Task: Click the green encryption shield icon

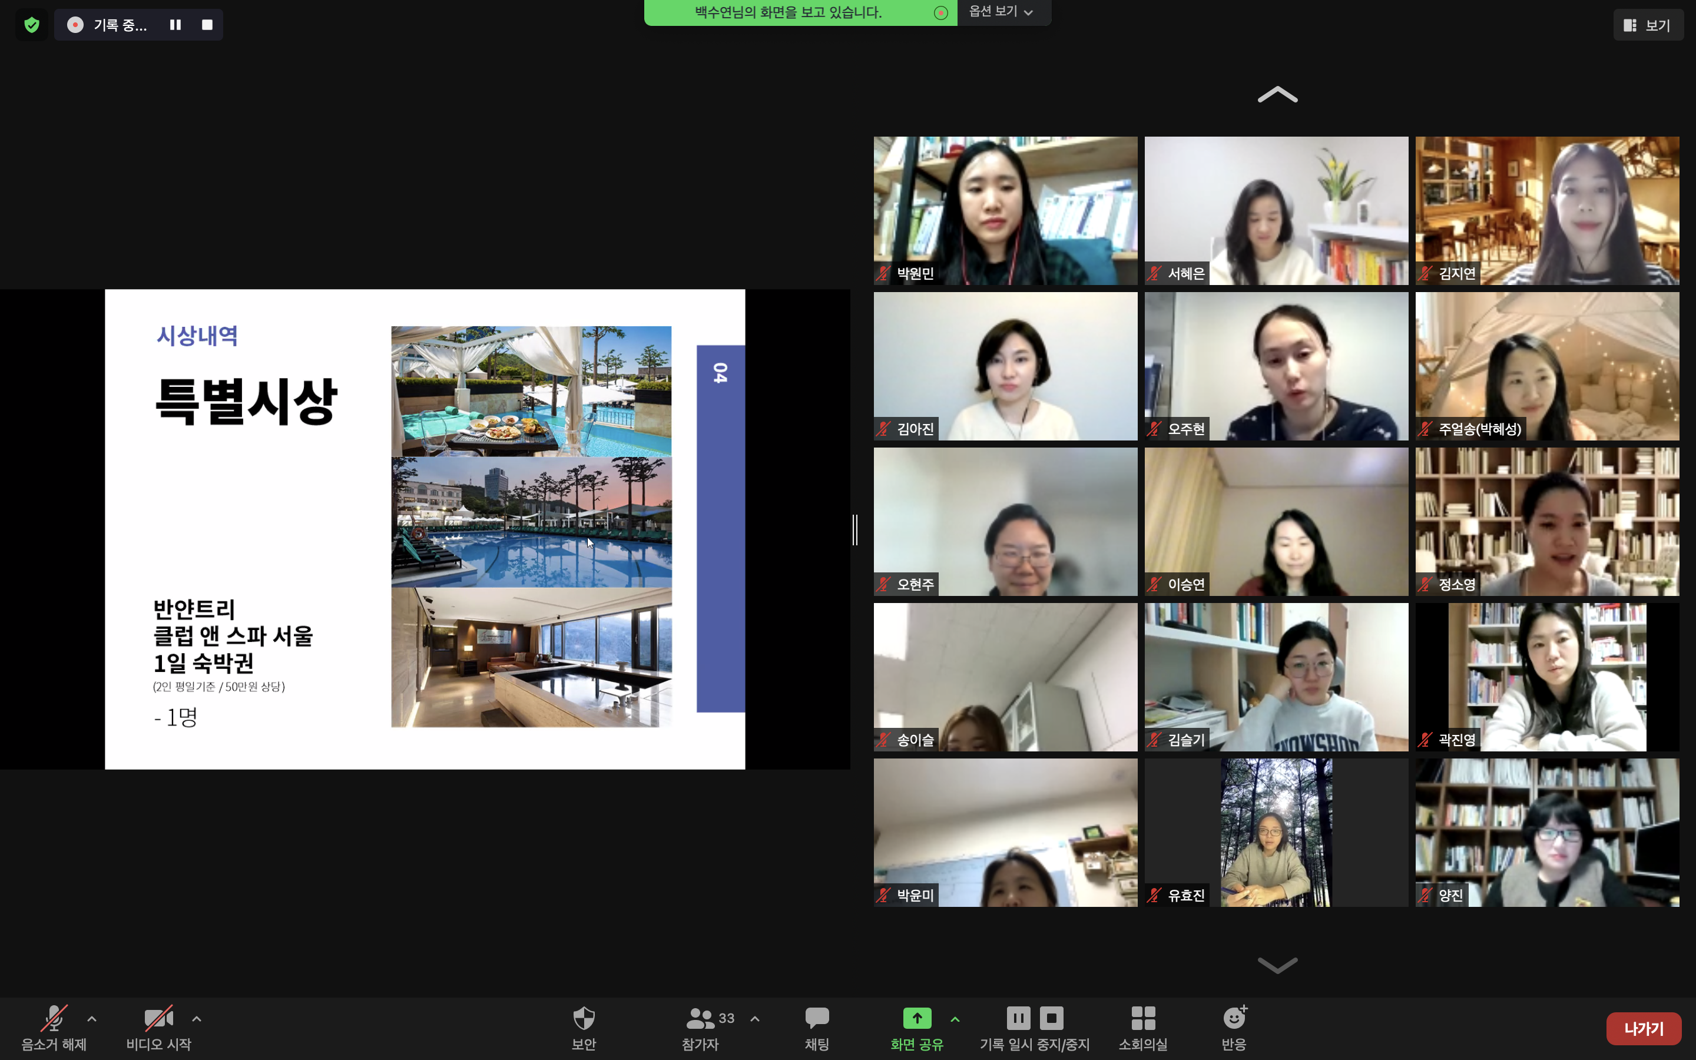Action: coord(32,25)
